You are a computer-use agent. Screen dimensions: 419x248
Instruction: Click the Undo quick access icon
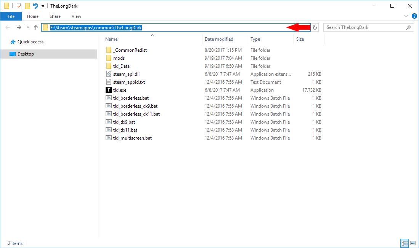[35, 6]
